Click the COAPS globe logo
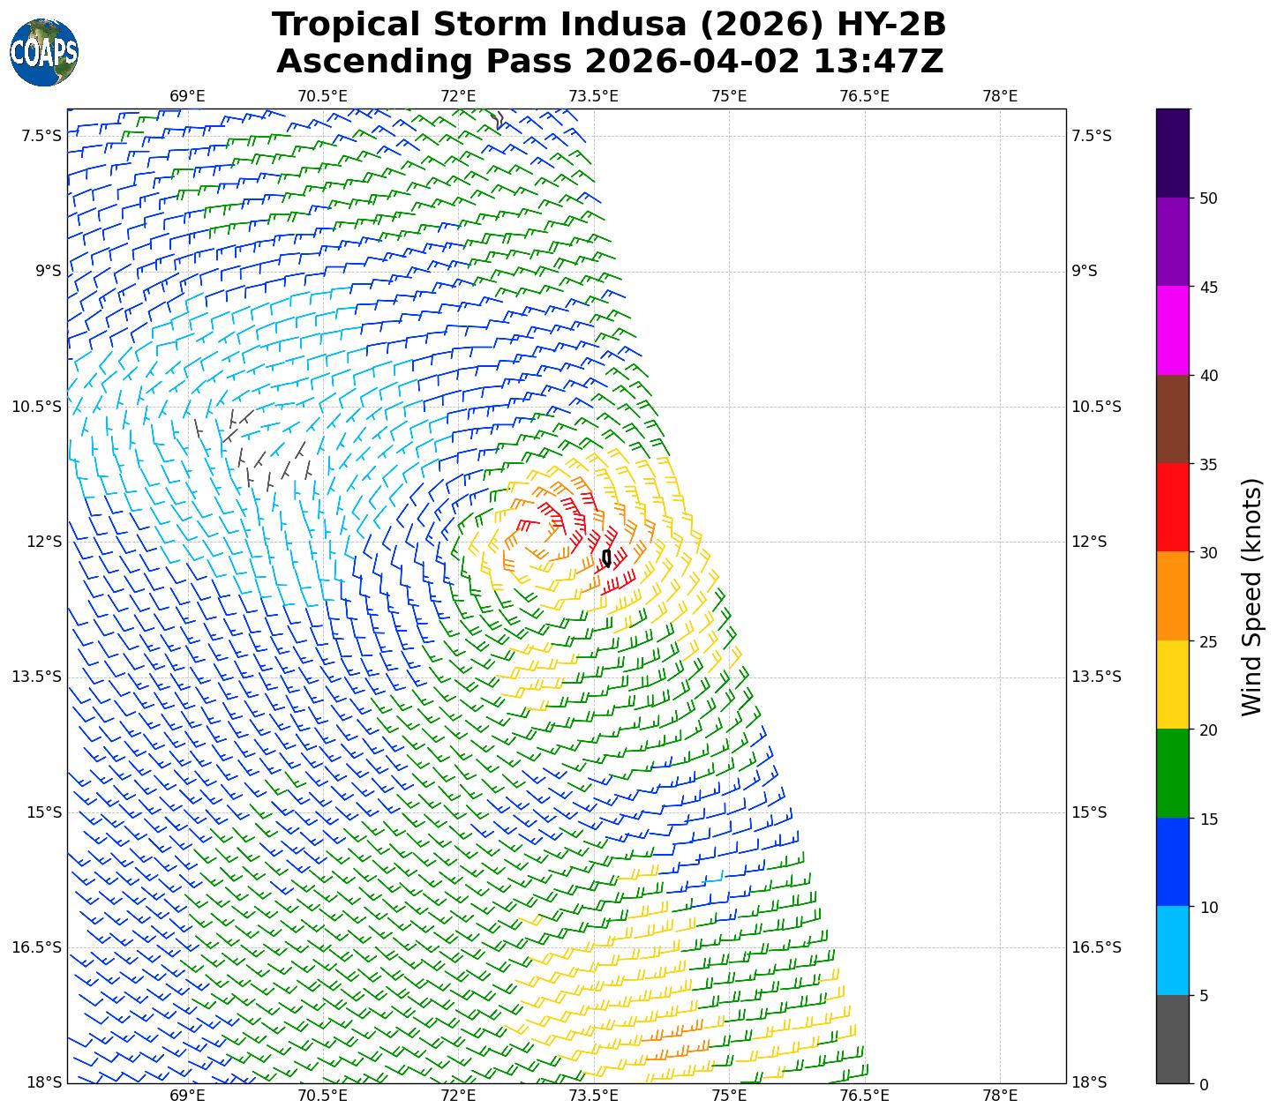The height and width of the screenshot is (1115, 1277). 44,53
